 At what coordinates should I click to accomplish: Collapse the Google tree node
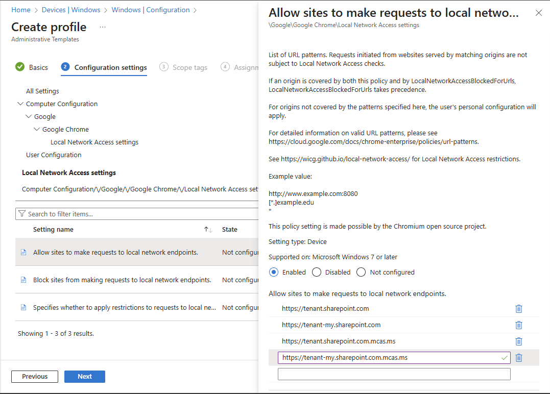click(x=29, y=116)
